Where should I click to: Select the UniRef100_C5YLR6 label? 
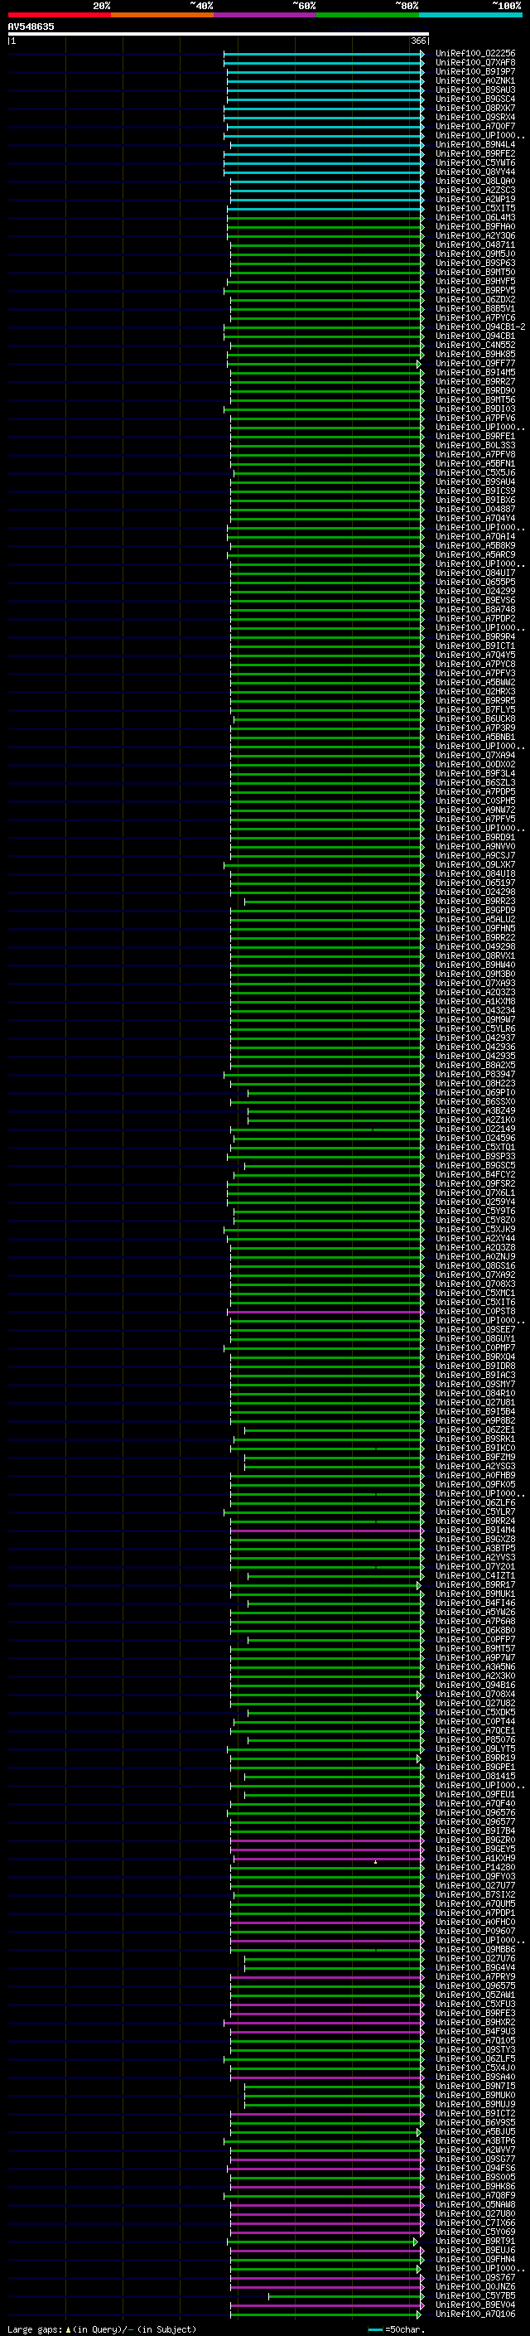click(475, 1028)
